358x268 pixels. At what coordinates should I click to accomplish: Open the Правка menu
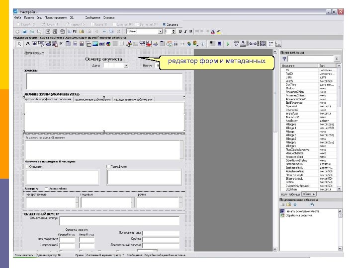pos(29,17)
